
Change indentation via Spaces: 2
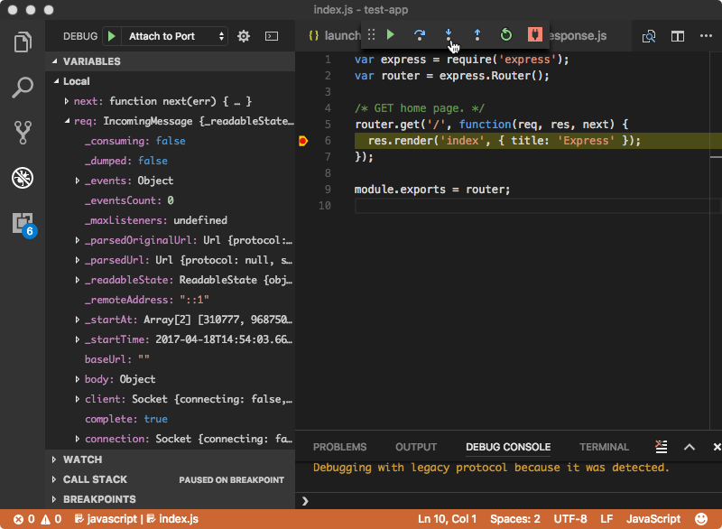pos(515,519)
